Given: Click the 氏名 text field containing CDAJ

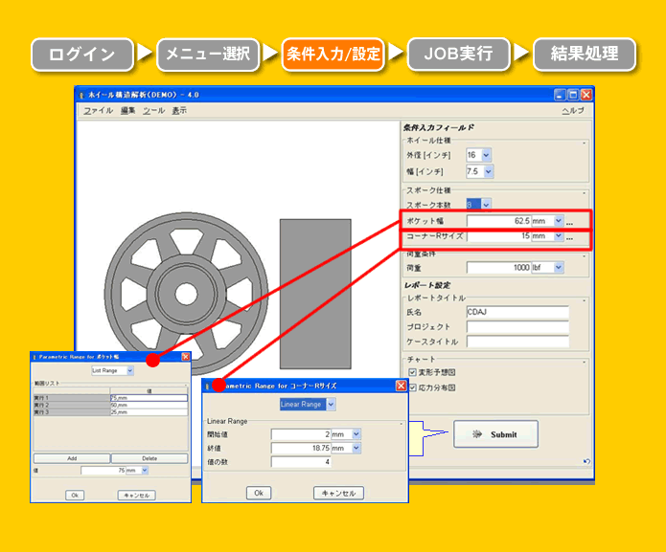Looking at the screenshot, I should (x=517, y=312).
